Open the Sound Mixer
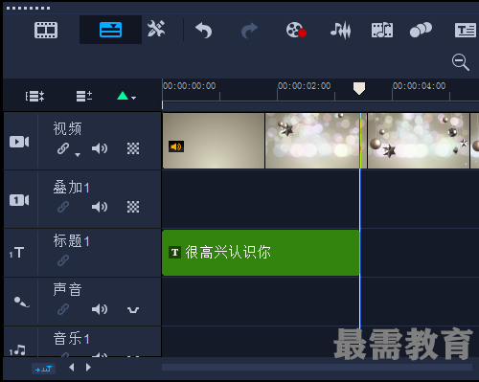This screenshot has width=479, height=382. pos(340,31)
